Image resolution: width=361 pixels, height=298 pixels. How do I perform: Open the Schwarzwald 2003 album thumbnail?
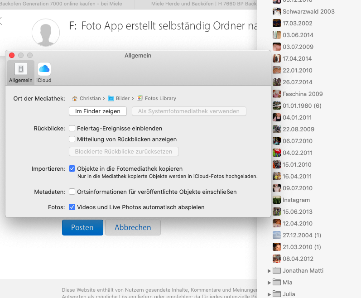pyautogui.click(x=276, y=11)
